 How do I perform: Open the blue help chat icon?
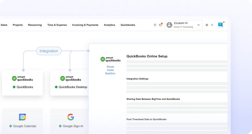tap(220, 25)
